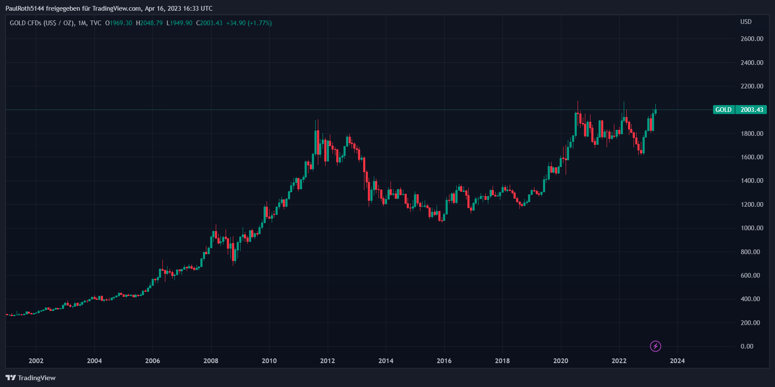
Task: Click the 600.00 price axis label
Action: (750, 276)
